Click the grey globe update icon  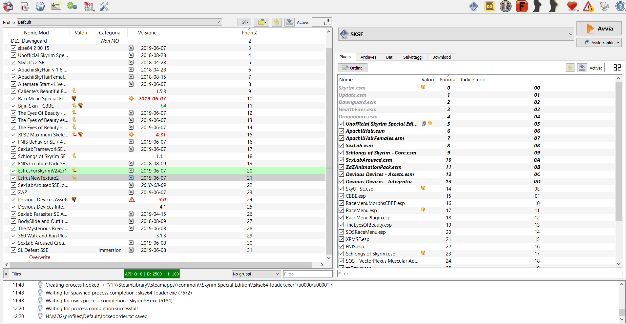(x=604, y=6)
